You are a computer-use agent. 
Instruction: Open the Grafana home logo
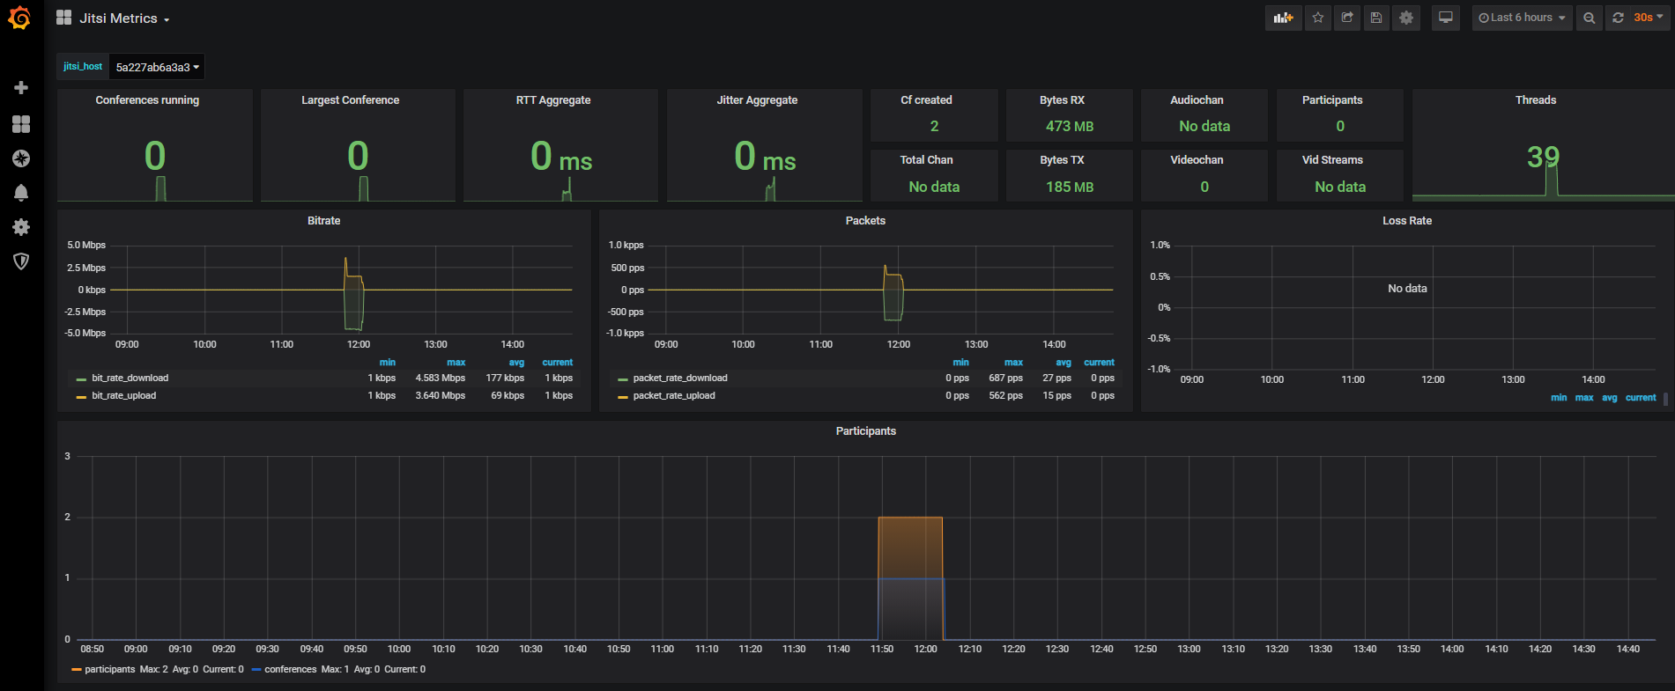point(19,18)
